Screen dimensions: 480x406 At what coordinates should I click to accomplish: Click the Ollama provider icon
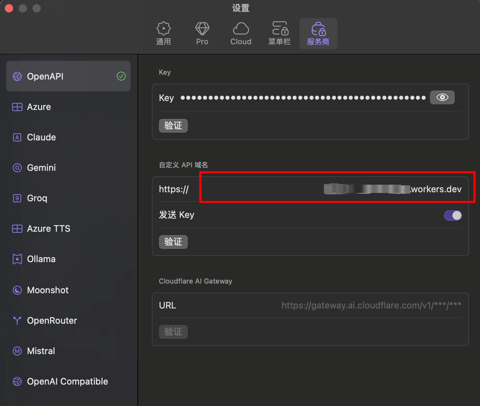pos(17,259)
